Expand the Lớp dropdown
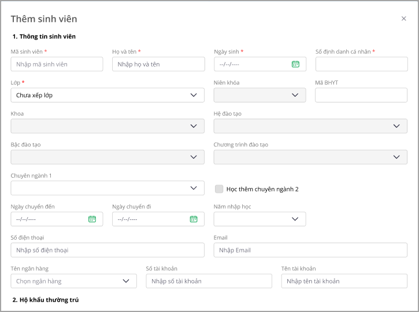 [107, 95]
